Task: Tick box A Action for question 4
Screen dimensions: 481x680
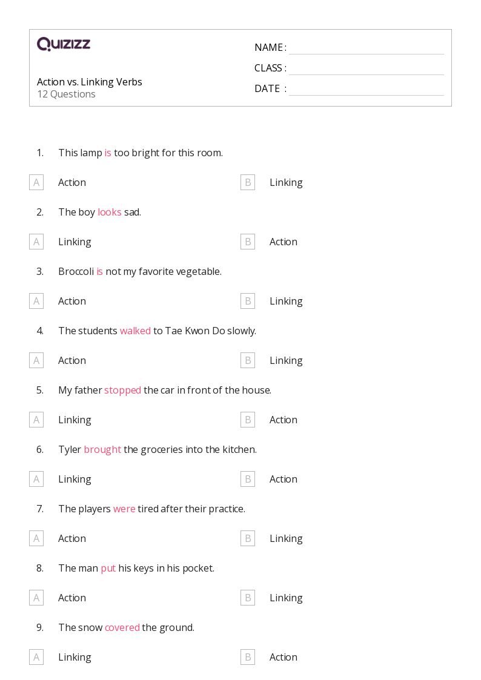Action: click(36, 360)
